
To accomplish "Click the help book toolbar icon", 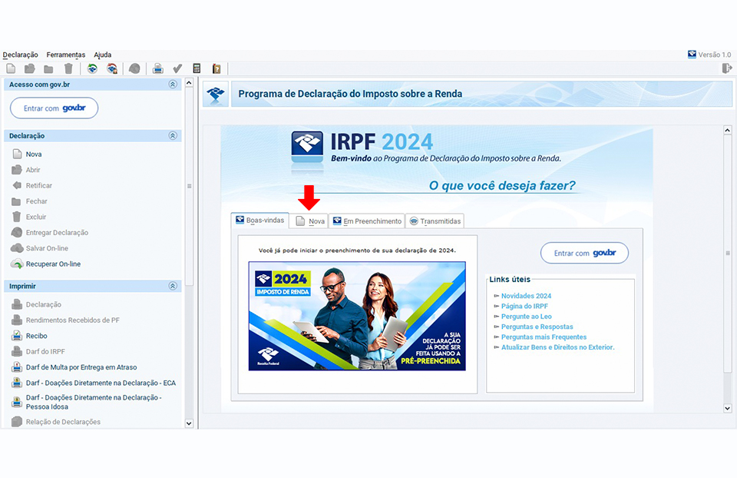I will pyautogui.click(x=216, y=68).
